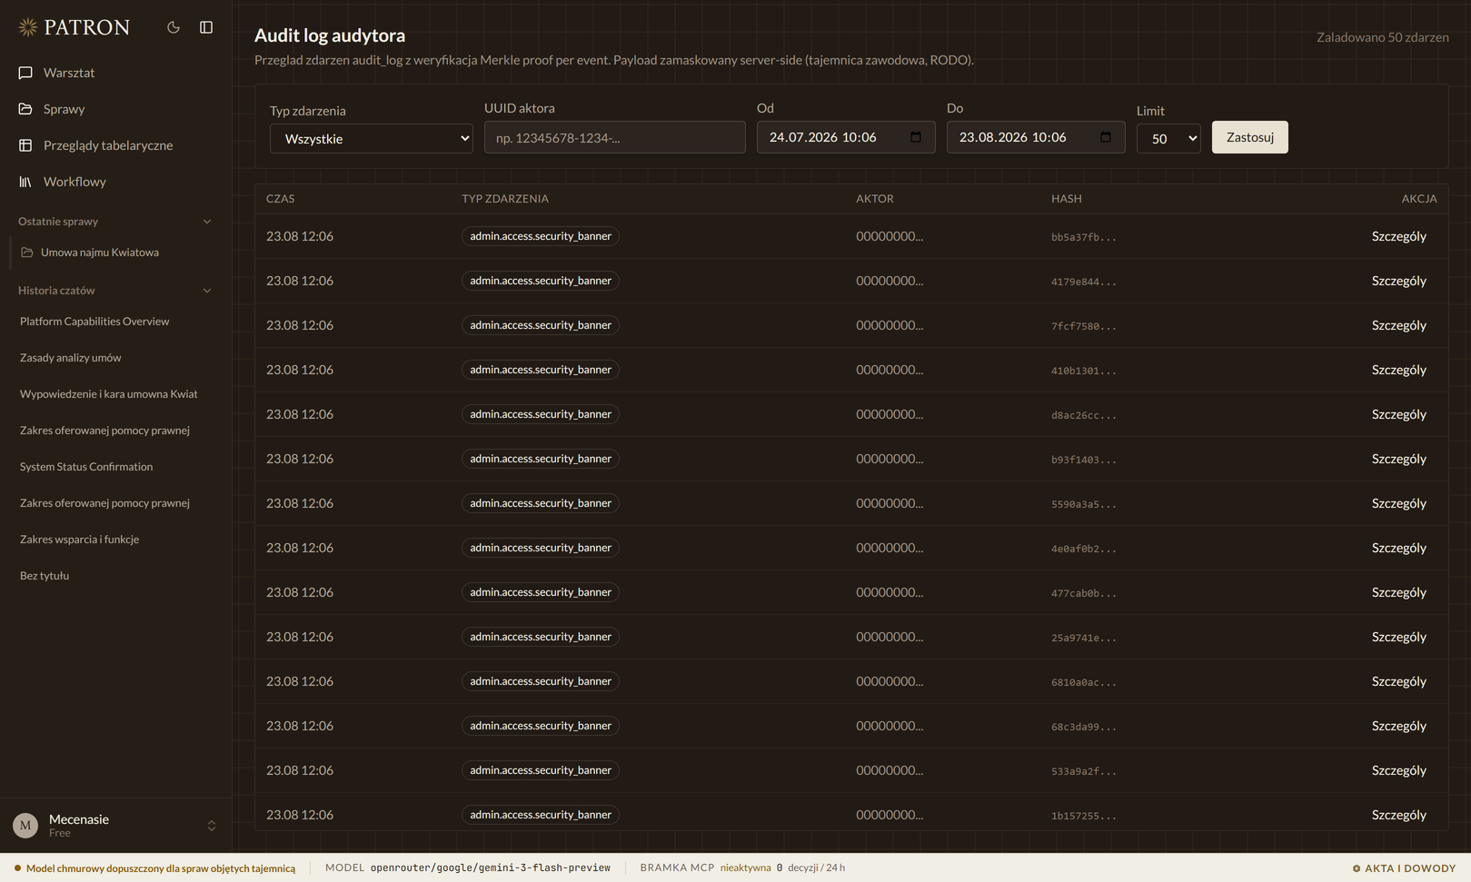Click the Mecenasie avatar circle
The image size is (1471, 882).
pyautogui.click(x=25, y=825)
